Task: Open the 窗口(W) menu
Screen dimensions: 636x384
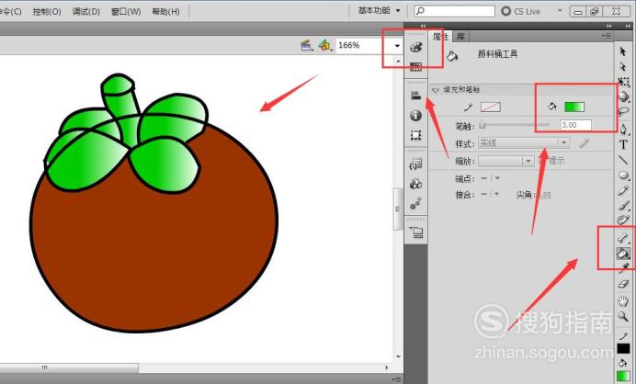Action: [x=126, y=12]
